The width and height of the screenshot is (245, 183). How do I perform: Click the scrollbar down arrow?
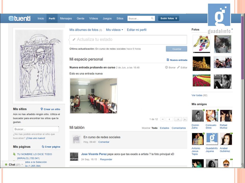[242, 166]
